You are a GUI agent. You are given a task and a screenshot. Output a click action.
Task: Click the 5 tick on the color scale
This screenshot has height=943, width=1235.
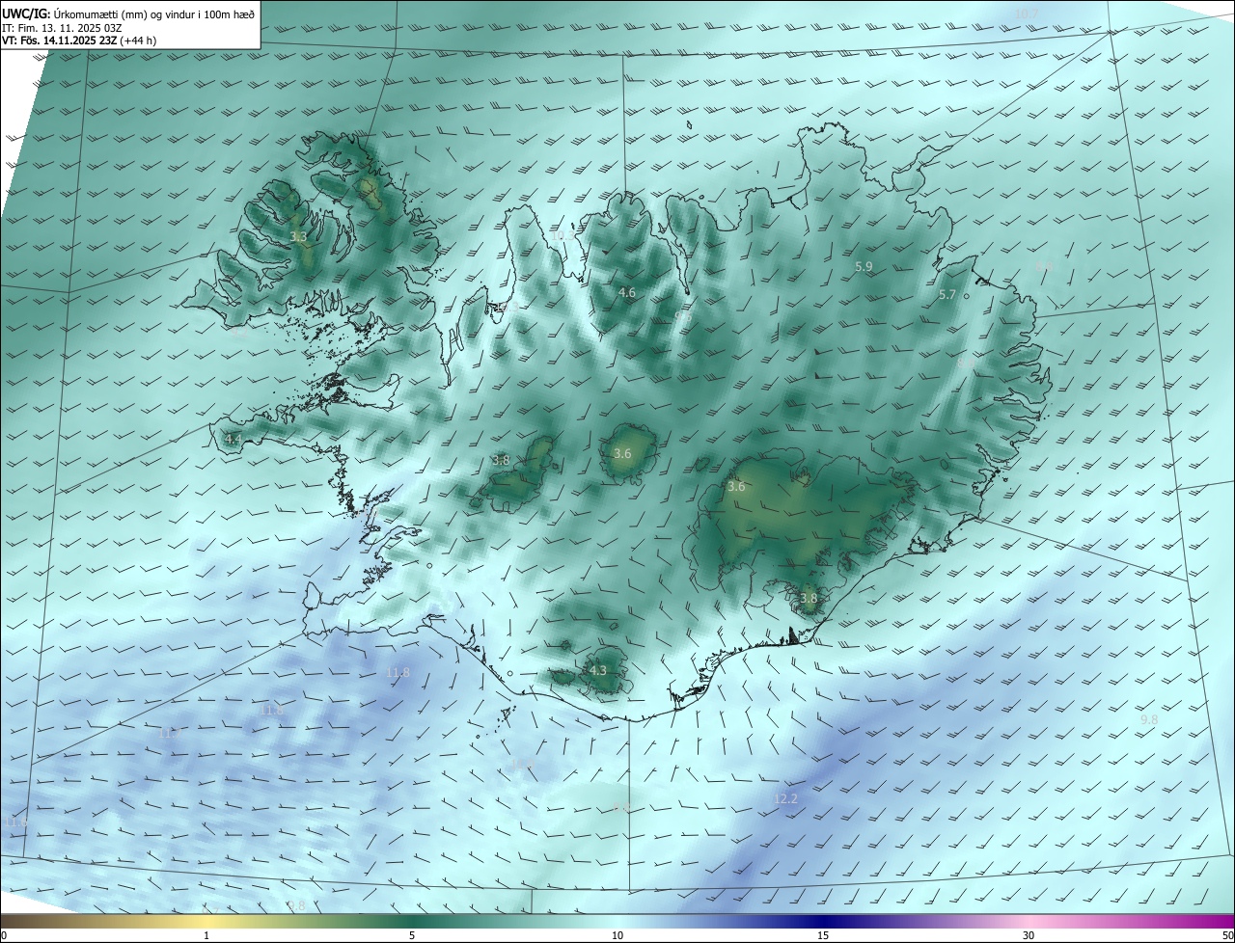pyautogui.click(x=412, y=935)
